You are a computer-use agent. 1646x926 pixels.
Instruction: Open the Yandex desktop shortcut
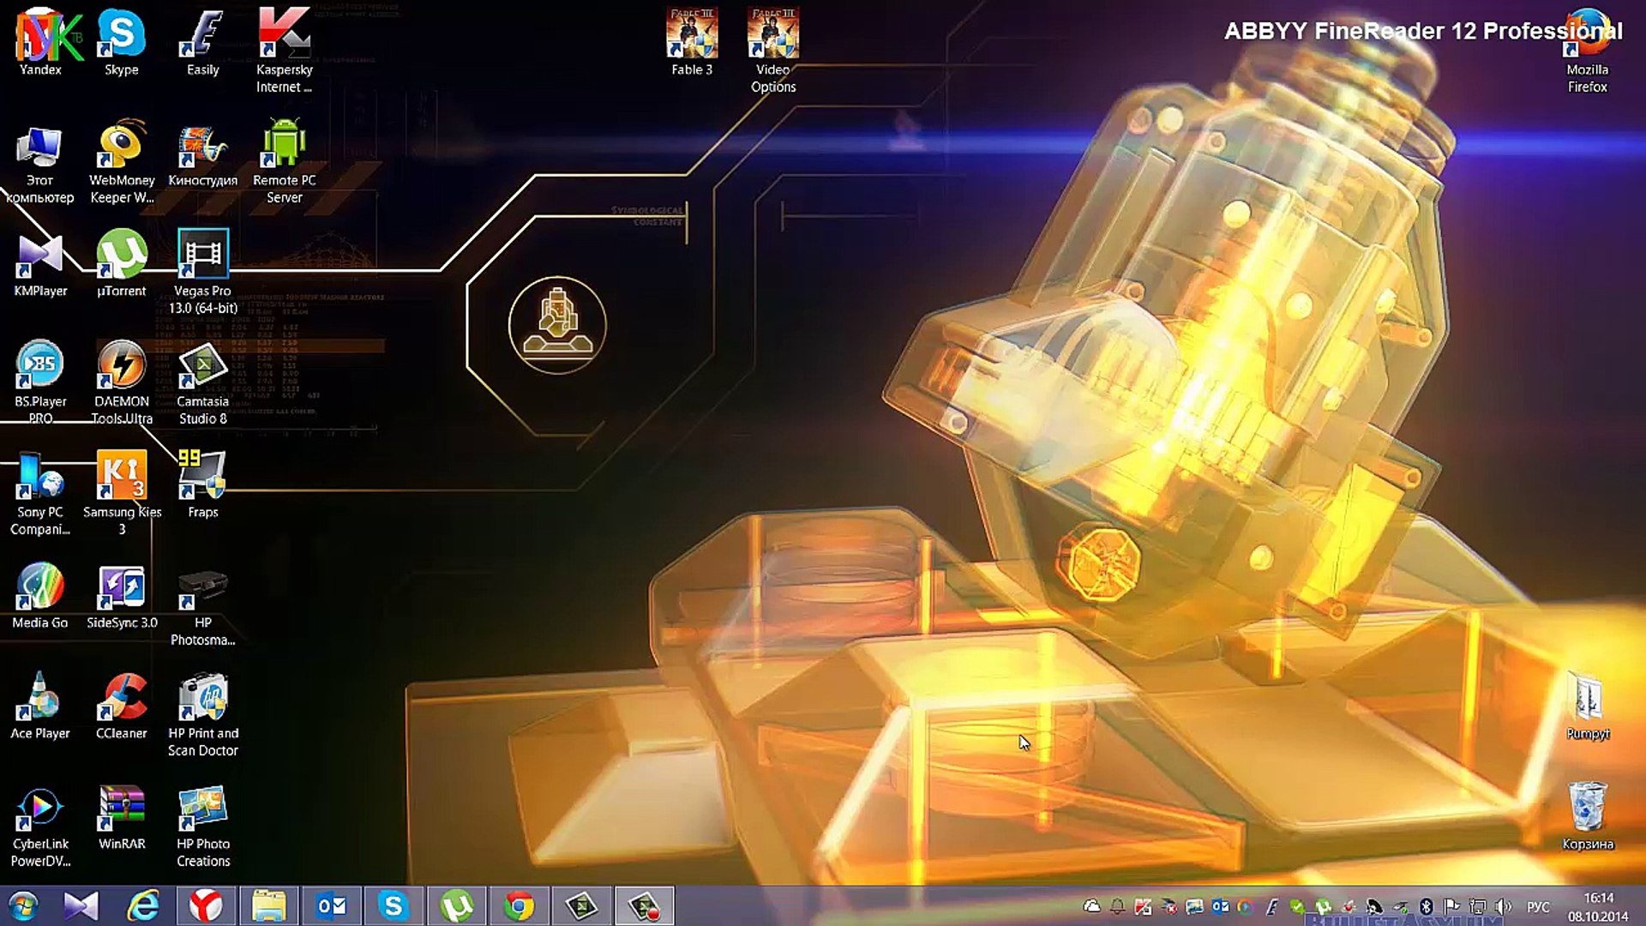[x=40, y=43]
